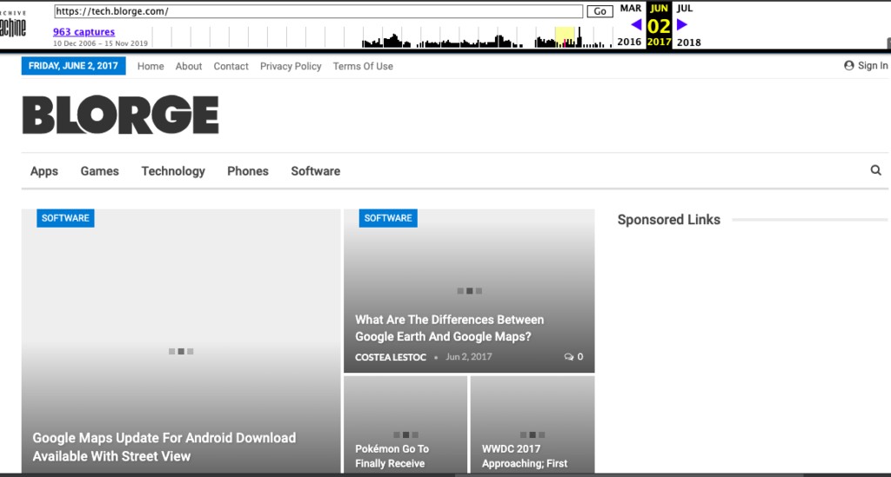Click SOFTWARE tag on Google Earth article

click(x=388, y=218)
